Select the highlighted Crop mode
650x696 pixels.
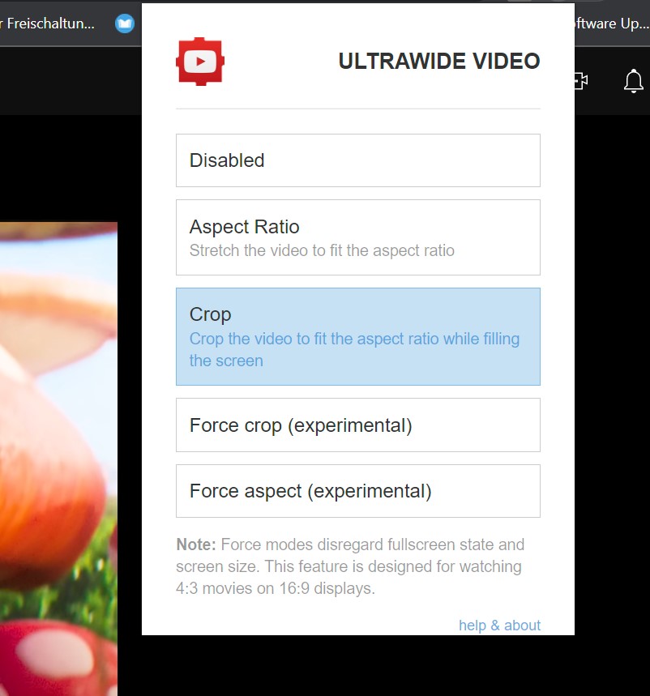click(358, 336)
